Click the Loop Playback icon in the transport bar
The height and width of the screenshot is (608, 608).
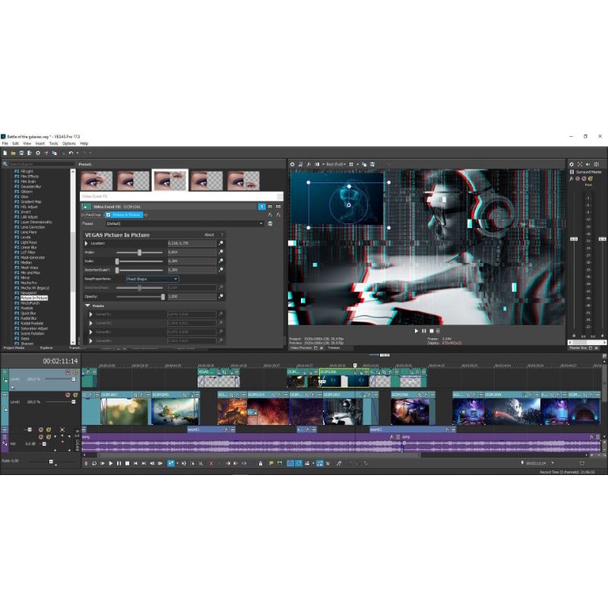click(93, 464)
